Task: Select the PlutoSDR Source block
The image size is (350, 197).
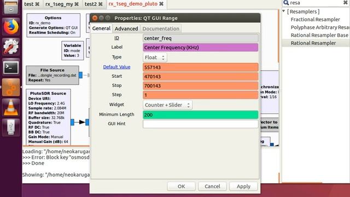Action: click(x=48, y=117)
